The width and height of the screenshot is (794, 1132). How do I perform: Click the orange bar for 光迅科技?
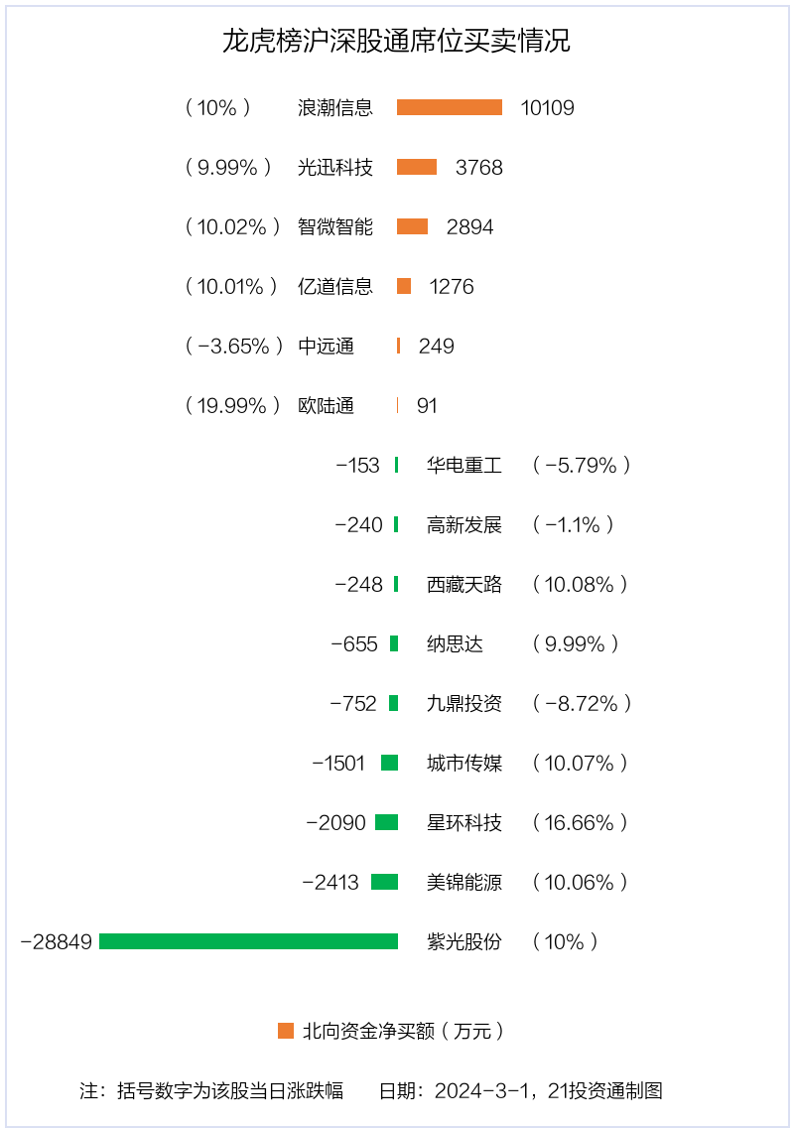(x=417, y=167)
